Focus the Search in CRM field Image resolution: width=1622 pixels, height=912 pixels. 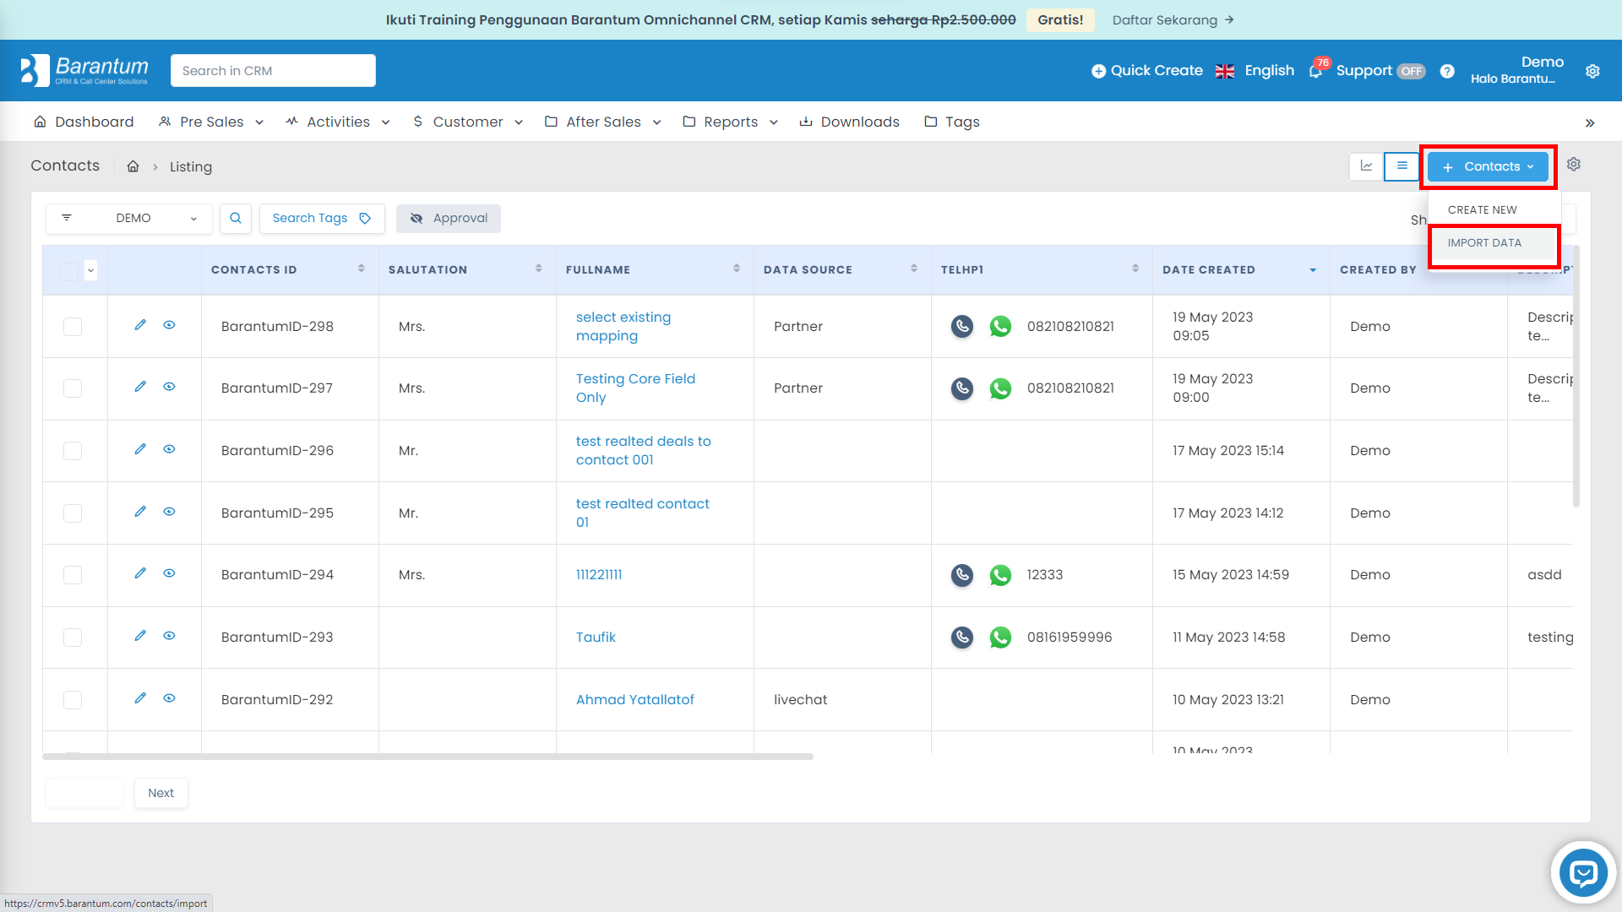pos(273,71)
